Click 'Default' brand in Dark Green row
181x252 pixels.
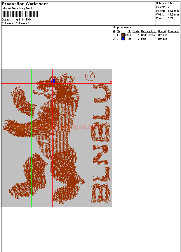(162, 35)
